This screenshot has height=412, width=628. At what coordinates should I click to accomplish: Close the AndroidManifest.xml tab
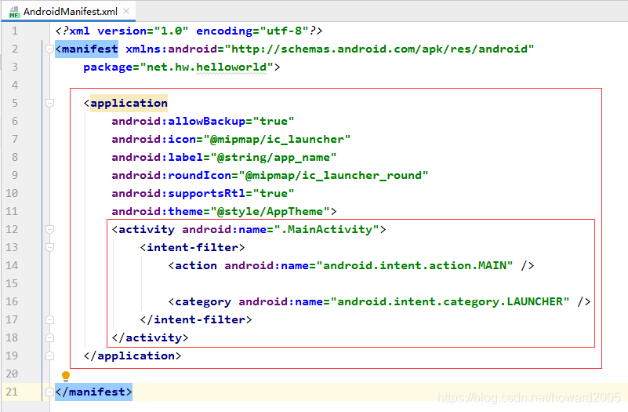(x=126, y=11)
